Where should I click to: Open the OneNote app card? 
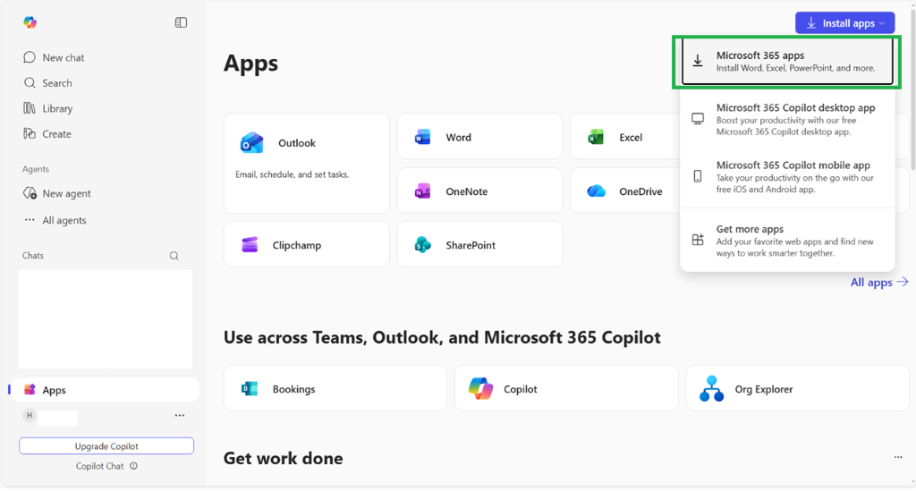point(479,190)
